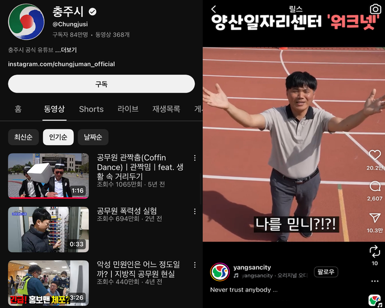Select the 최신순 sort chip

[x=23, y=137]
